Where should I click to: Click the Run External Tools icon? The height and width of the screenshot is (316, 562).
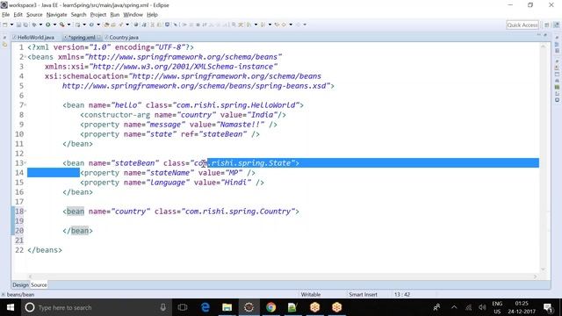[62, 25]
